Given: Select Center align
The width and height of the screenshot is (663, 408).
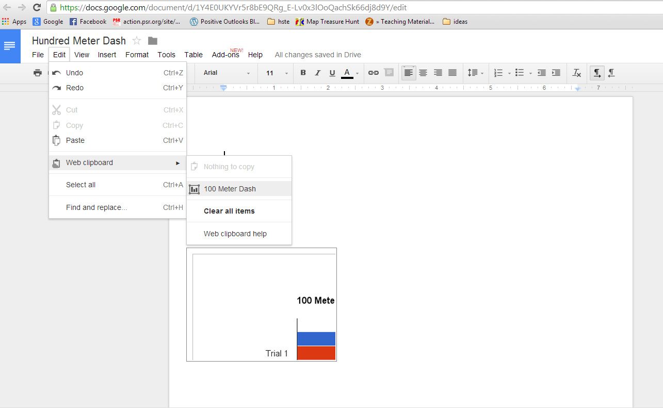Looking at the screenshot, I should pyautogui.click(x=423, y=73).
